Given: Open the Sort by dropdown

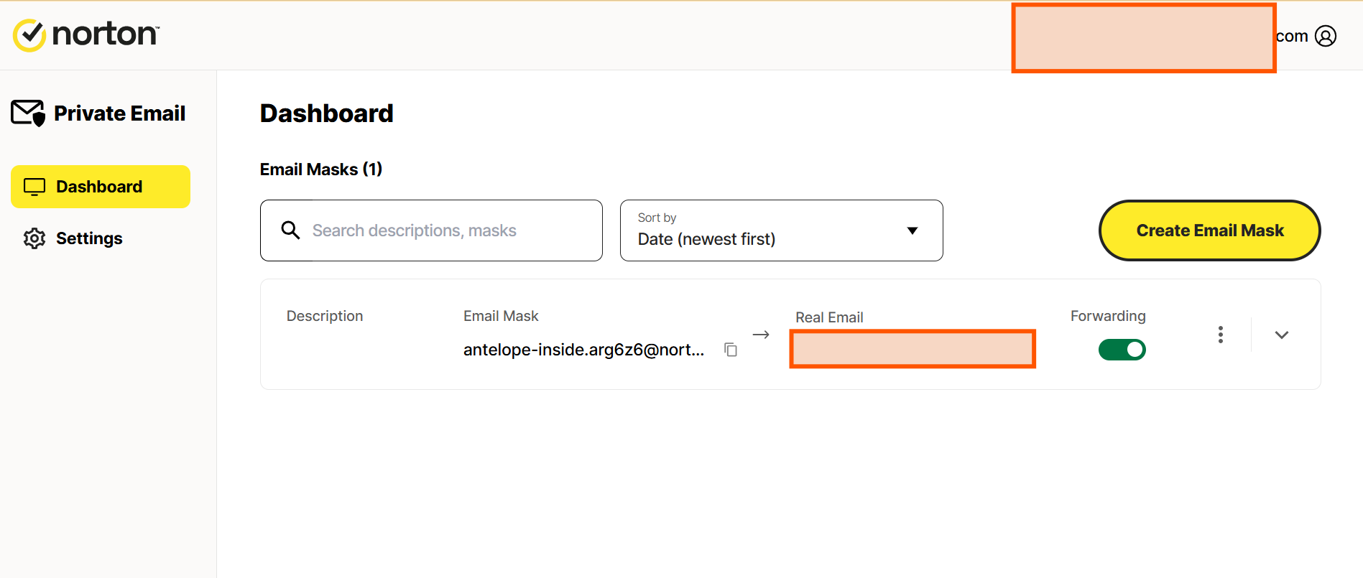Looking at the screenshot, I should [780, 230].
